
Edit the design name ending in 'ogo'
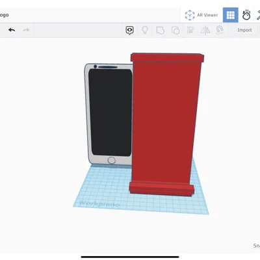[5, 15]
